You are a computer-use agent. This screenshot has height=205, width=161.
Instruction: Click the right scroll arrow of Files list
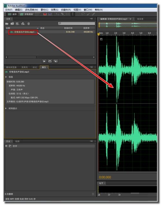(x=94, y=57)
